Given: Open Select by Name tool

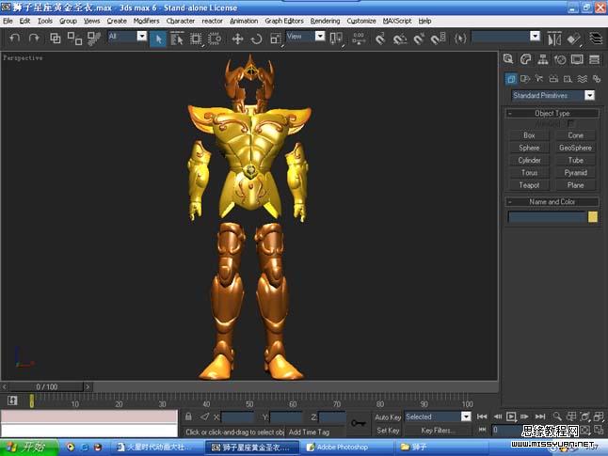Looking at the screenshot, I should [x=177, y=39].
